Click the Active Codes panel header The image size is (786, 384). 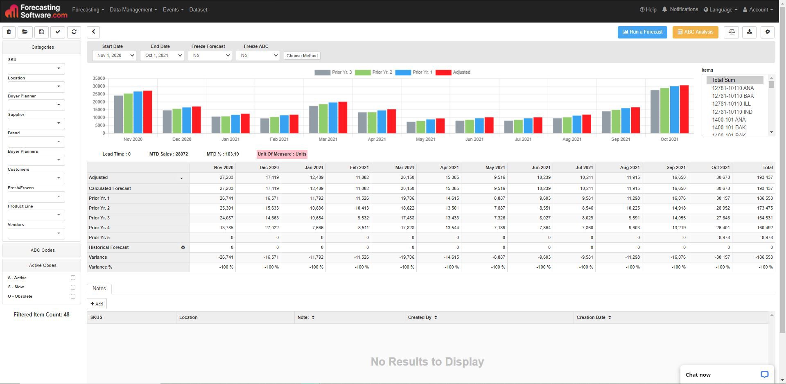click(42, 265)
